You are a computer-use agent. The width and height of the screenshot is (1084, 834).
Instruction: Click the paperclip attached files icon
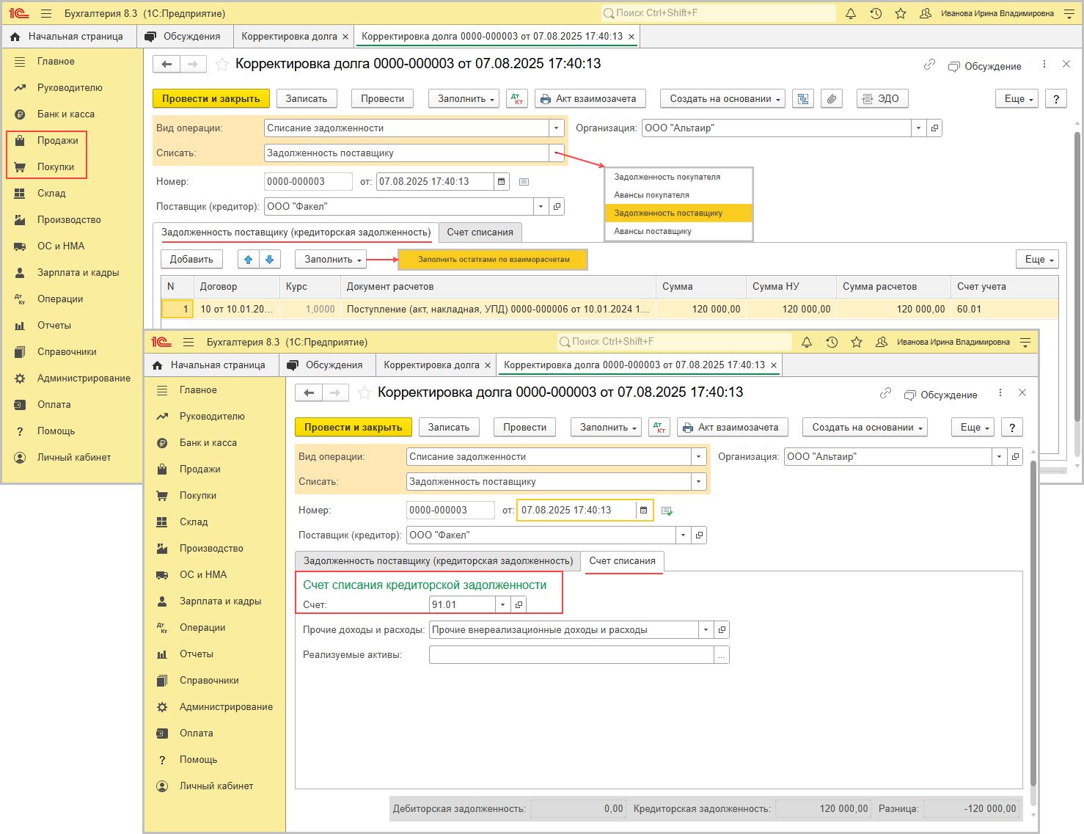(831, 99)
